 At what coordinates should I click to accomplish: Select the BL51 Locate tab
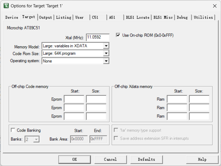[x=137, y=18]
